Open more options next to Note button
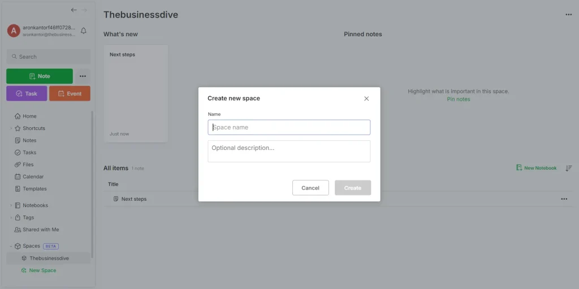Image resolution: width=579 pixels, height=289 pixels. pos(83,76)
